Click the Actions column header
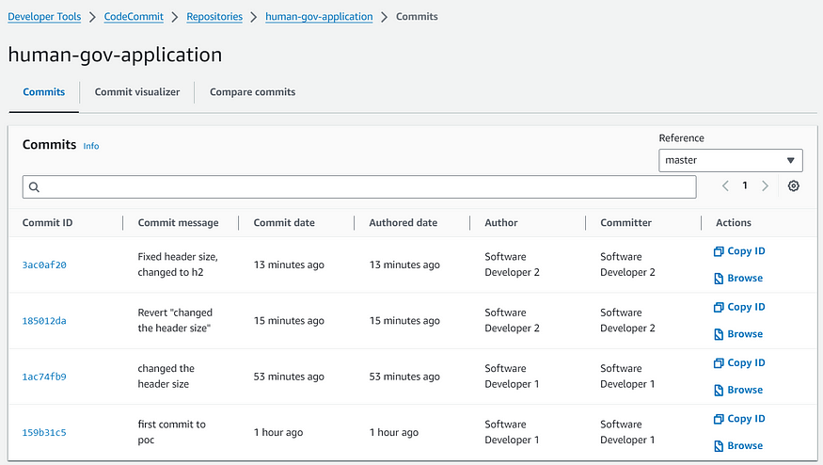This screenshot has height=465, width=823. [734, 223]
